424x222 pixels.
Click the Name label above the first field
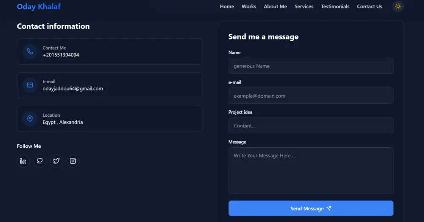[x=234, y=53]
